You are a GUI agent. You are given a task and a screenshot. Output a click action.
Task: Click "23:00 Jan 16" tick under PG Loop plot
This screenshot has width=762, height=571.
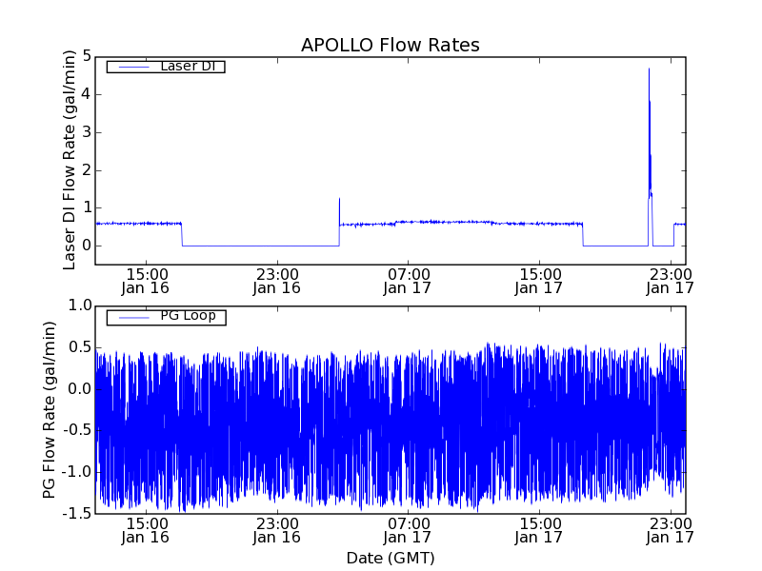coord(276,531)
